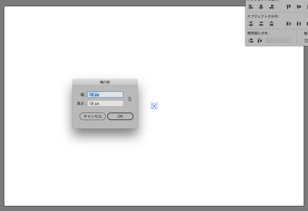Screen dimensions: 308x211
Task: Click the 幅 width input field
Action: (x=105, y=95)
